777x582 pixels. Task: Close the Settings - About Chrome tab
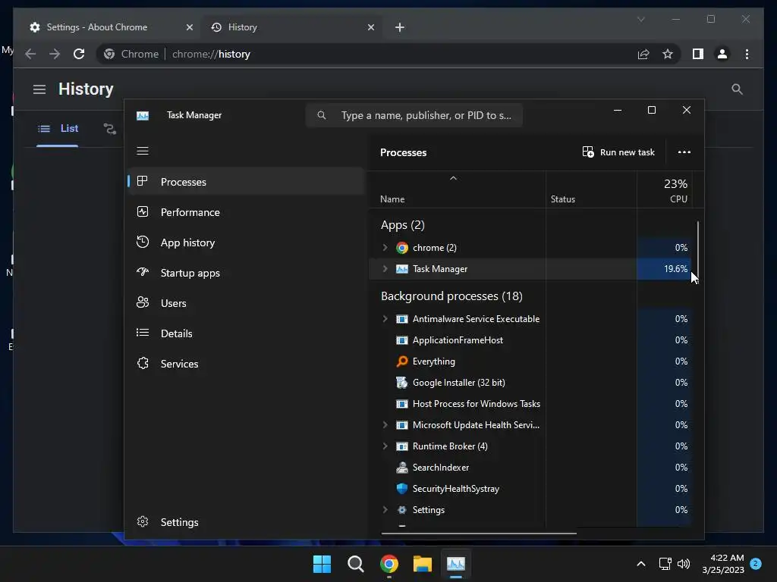pyautogui.click(x=189, y=27)
